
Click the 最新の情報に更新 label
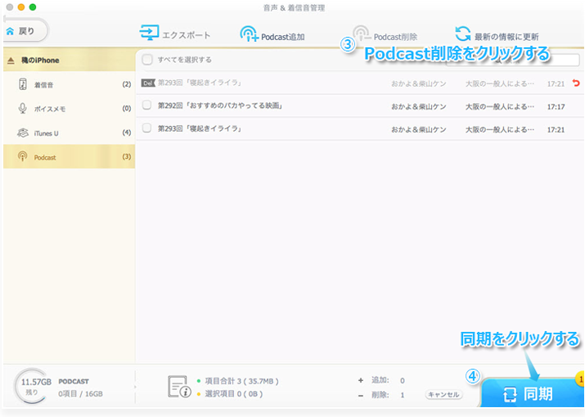click(506, 37)
